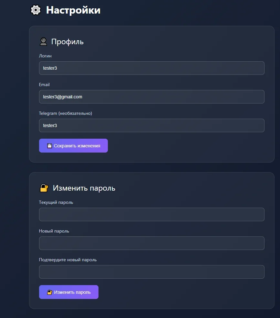
Task: Click inside the Новый пароль field
Action: tap(151, 243)
